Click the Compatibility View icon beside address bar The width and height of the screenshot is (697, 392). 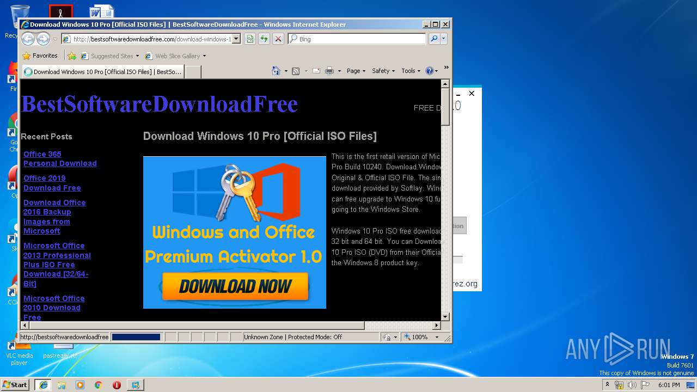click(x=250, y=39)
